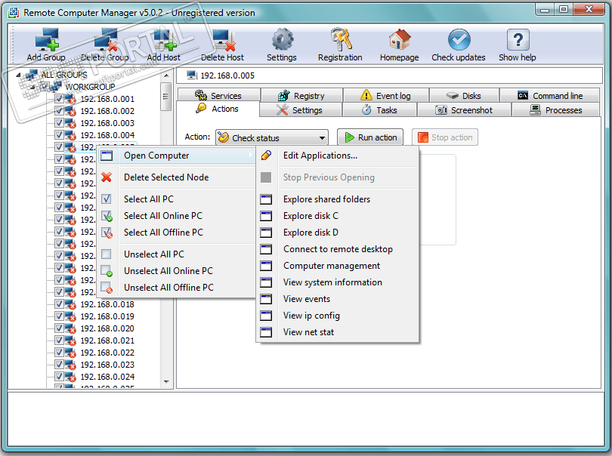Choose View ip config menu entry
The width and height of the screenshot is (612, 456).
(x=338, y=316)
